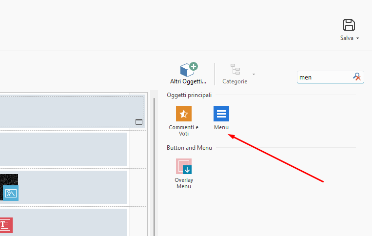The height and width of the screenshot is (236, 372).
Task: Click the 'Menu' text label
Action: 221,128
